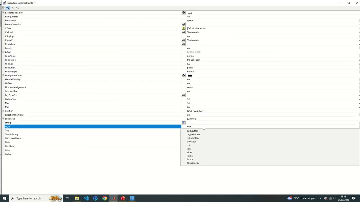This screenshot has width=360, height=202.
Task: Edit the FontSize value 8.0
Action: (x=273, y=64)
